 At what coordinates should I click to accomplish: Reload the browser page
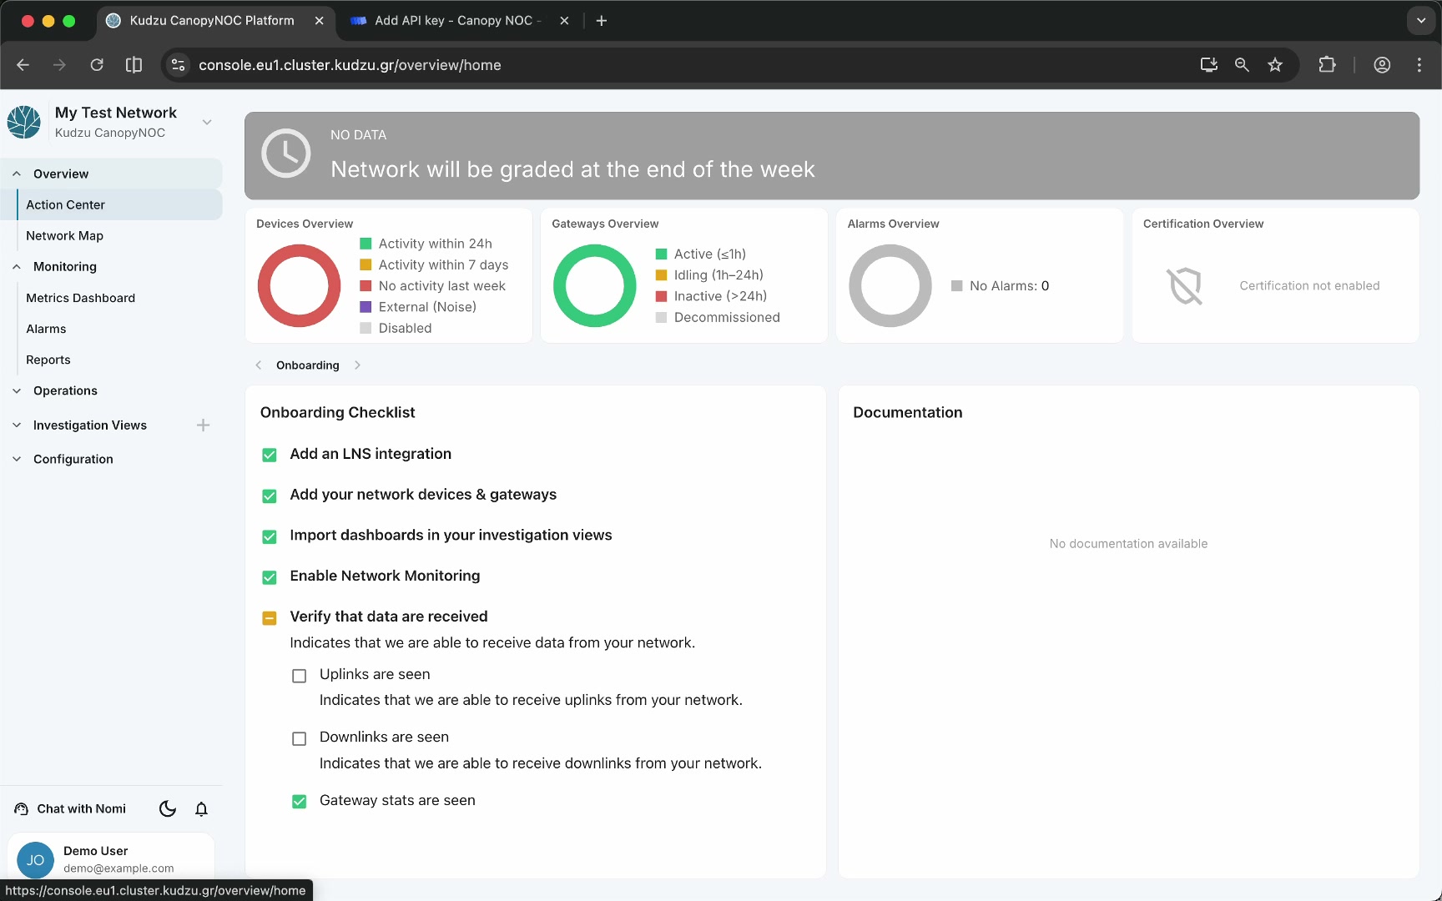tap(97, 65)
